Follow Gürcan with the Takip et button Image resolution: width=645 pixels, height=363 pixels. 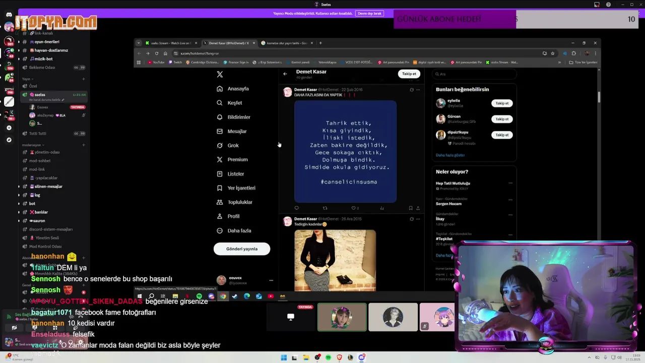tap(502, 119)
